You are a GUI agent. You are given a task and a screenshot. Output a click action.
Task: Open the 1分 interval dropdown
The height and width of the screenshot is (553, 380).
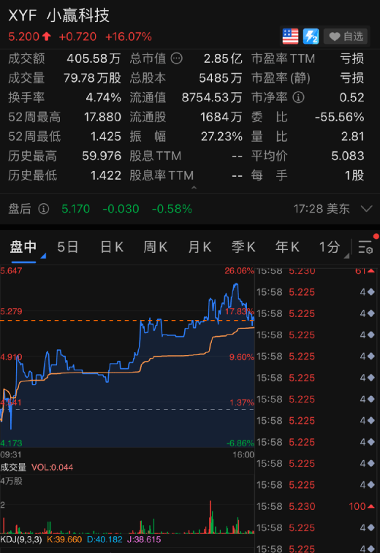(332, 248)
